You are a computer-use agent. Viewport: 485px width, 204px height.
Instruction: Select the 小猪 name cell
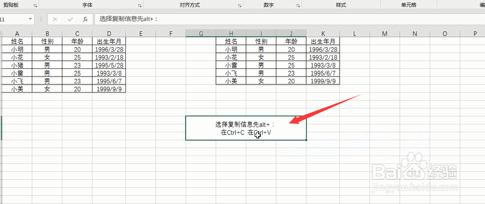pyautogui.click(x=17, y=65)
